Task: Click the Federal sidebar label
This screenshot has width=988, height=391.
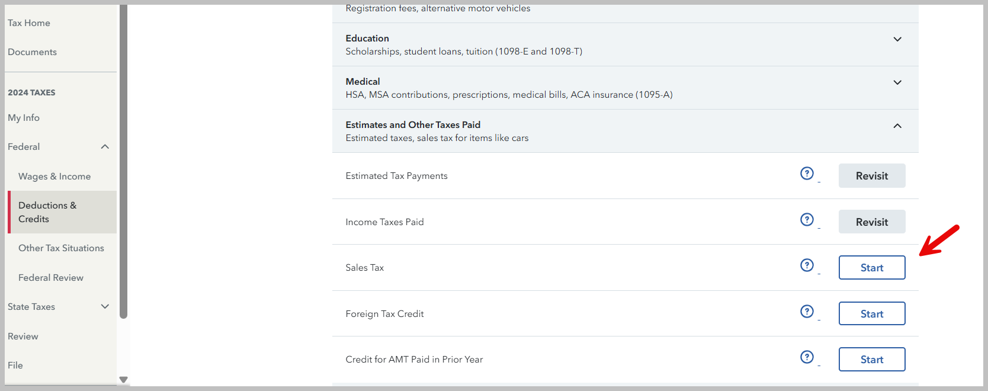Action: click(x=24, y=147)
